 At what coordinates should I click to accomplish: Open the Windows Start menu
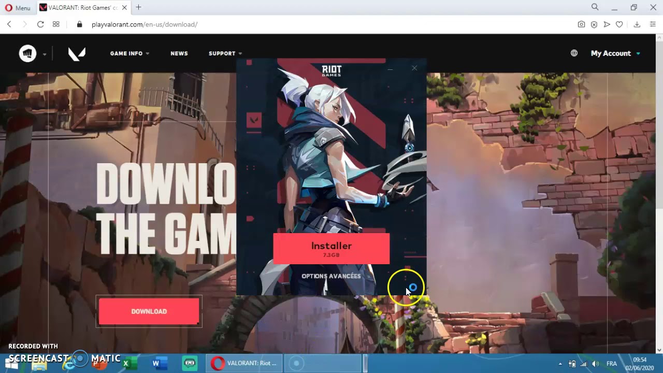(11, 363)
